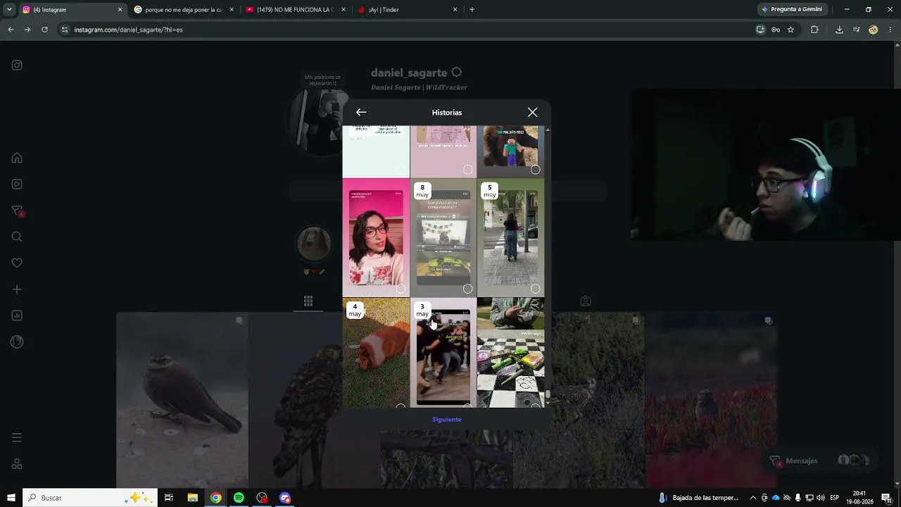Open the Chrome three-dot menu
This screenshot has height=507, width=901.
pyautogui.click(x=890, y=30)
